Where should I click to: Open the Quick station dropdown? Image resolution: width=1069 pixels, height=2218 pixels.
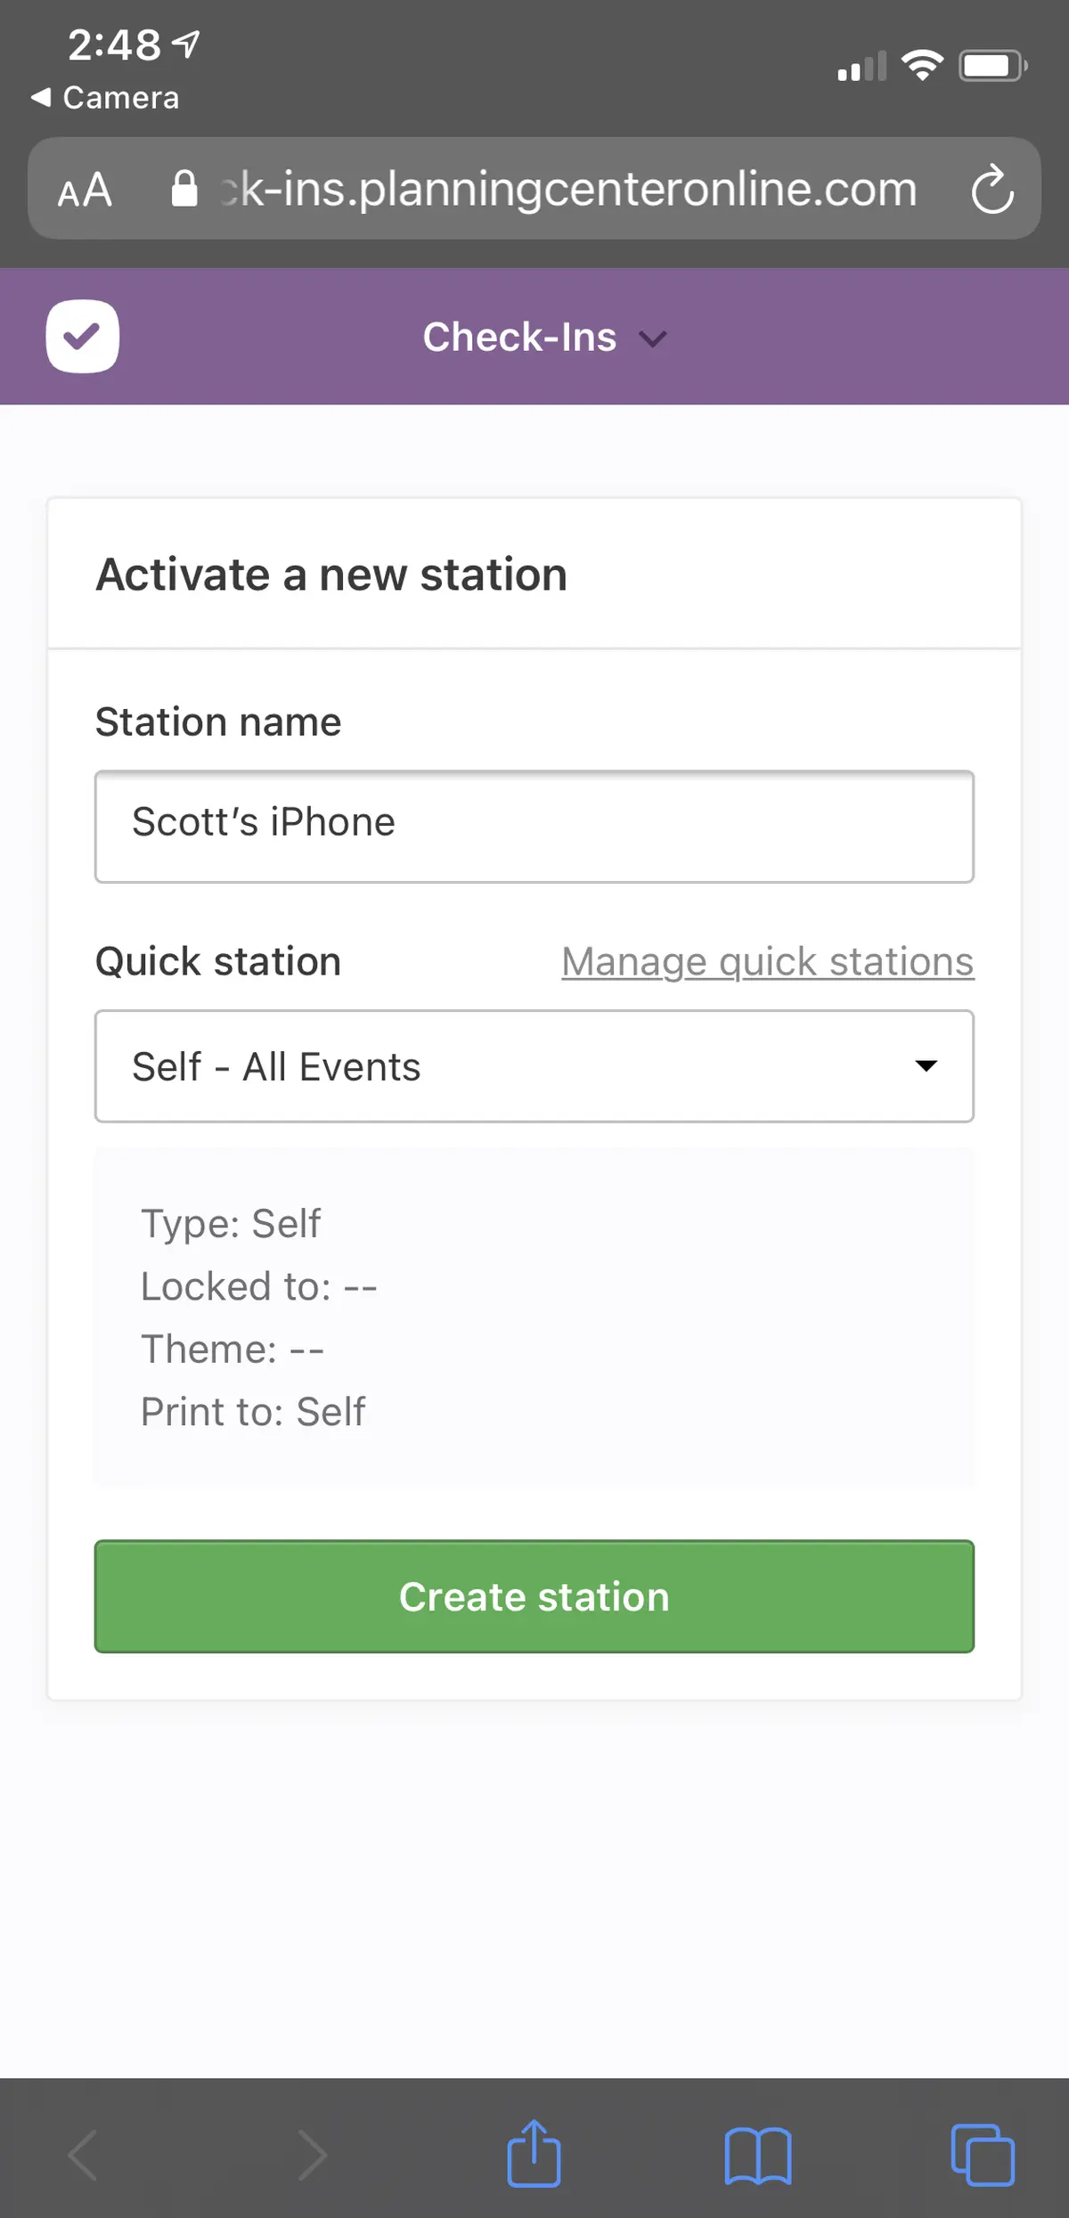point(534,1066)
